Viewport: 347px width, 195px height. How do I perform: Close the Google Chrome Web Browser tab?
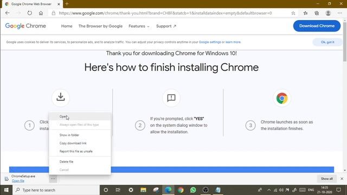pyautogui.click(x=59, y=4)
